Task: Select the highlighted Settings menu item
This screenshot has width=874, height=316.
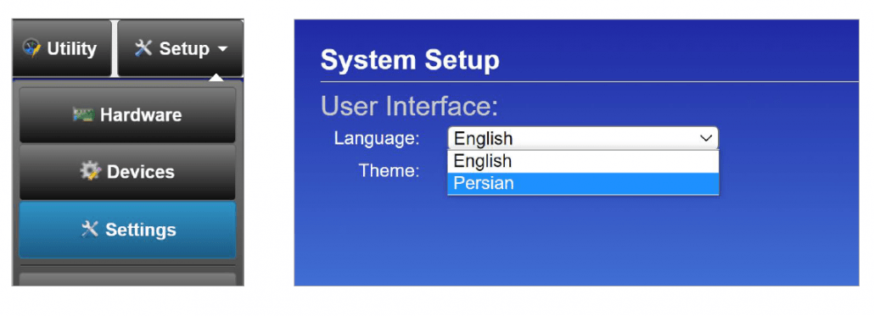Action: [127, 230]
